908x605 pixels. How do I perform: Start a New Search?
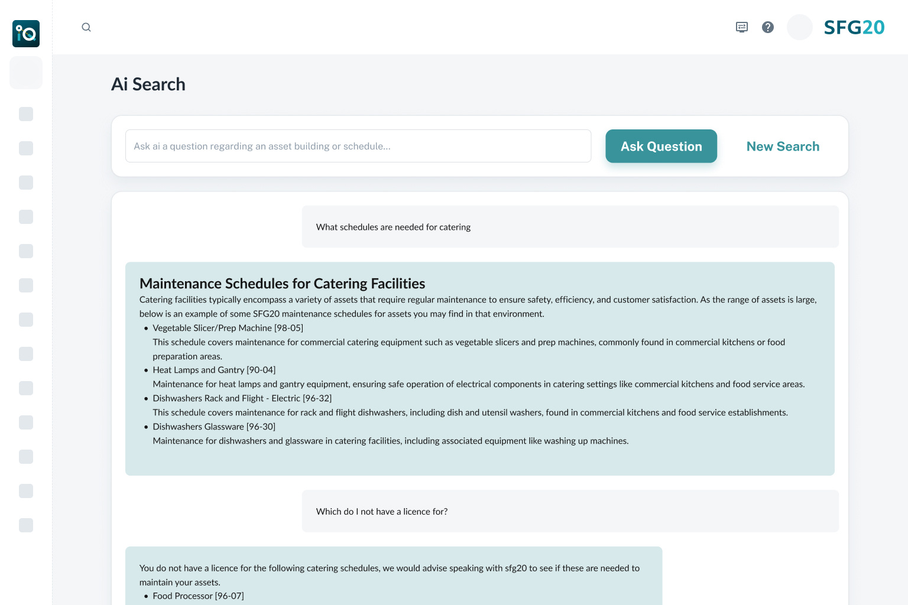[783, 146]
